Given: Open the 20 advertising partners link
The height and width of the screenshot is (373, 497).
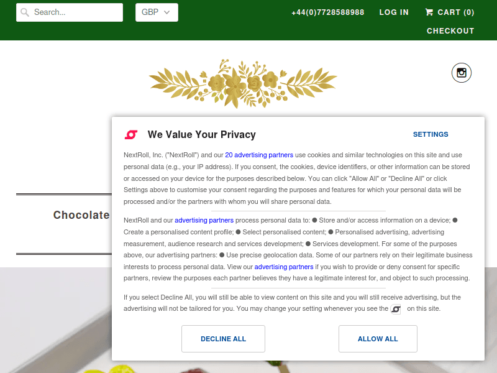Looking at the screenshot, I should click(x=259, y=155).
